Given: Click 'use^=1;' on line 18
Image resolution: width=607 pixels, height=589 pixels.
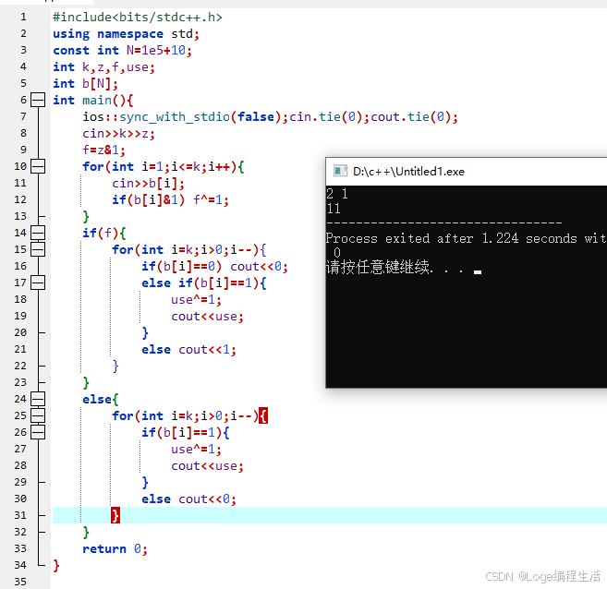Looking at the screenshot, I should tap(196, 300).
